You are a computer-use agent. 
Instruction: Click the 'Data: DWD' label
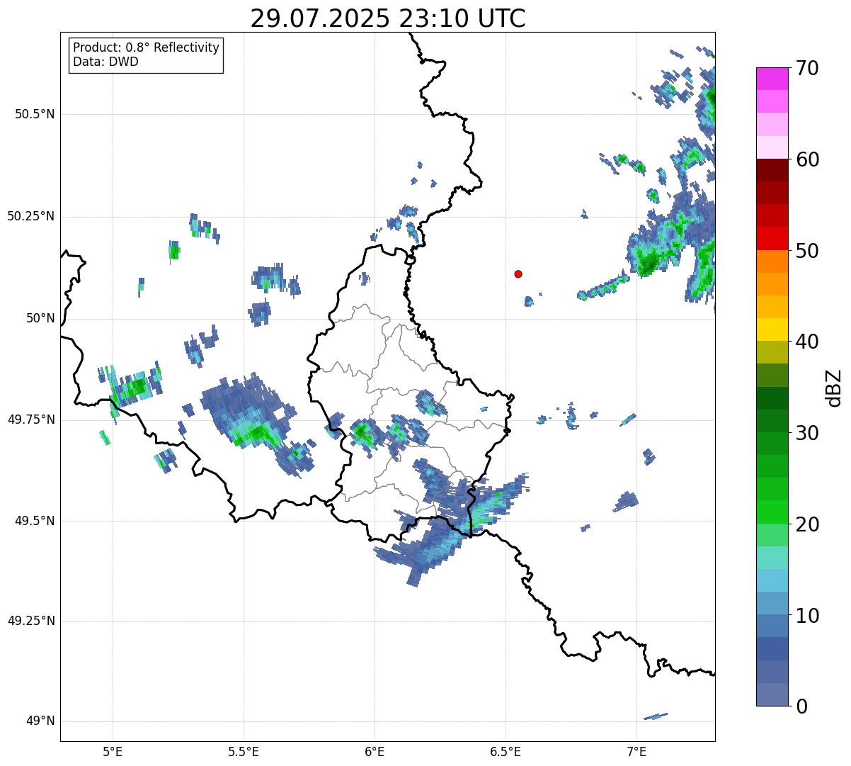(106, 62)
